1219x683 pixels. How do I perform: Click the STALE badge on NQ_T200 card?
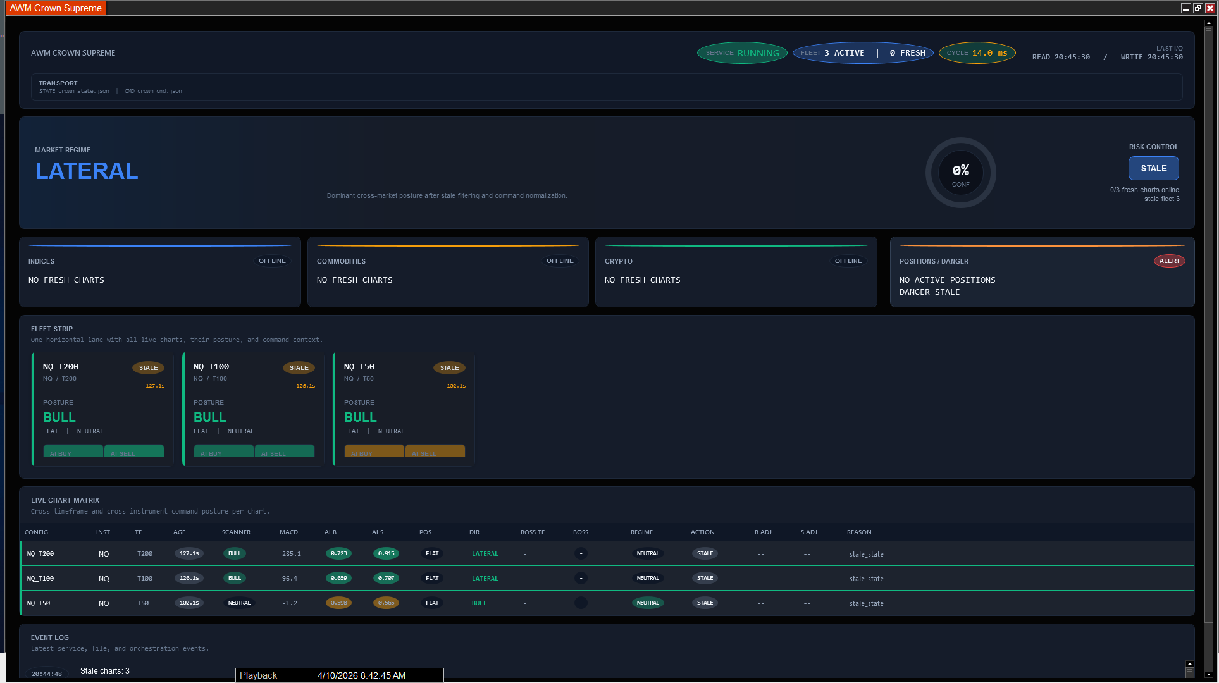pos(147,367)
